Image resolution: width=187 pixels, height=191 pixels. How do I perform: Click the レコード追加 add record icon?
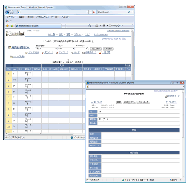click(27, 53)
